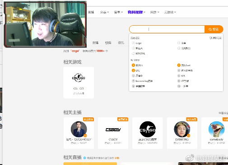Open 查看全部 beside 相关主播
Screen dimensions: 228x165
223,113
